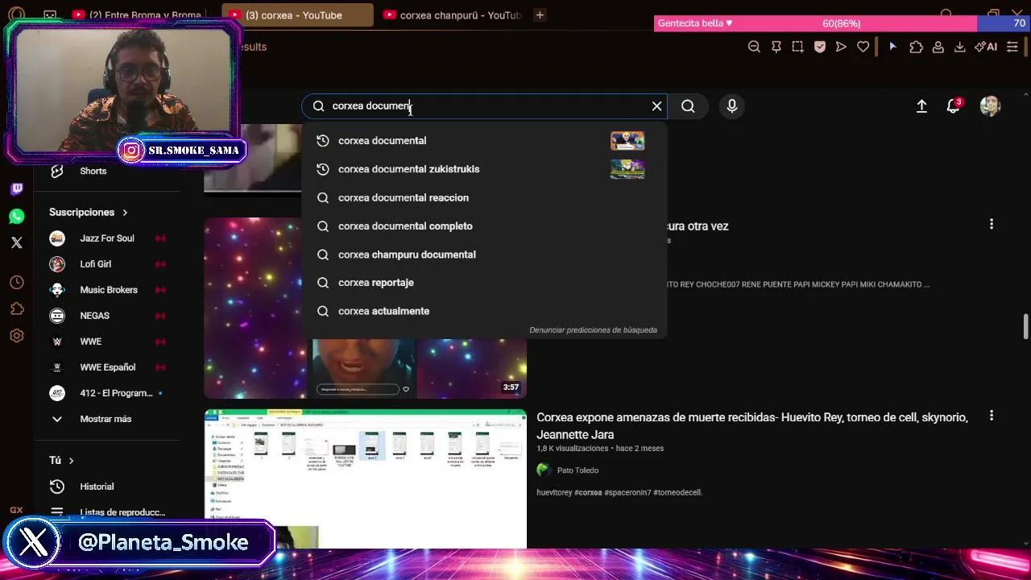This screenshot has height=580, width=1031.
Task: Click the shield ad-blocker icon
Action: coord(819,47)
